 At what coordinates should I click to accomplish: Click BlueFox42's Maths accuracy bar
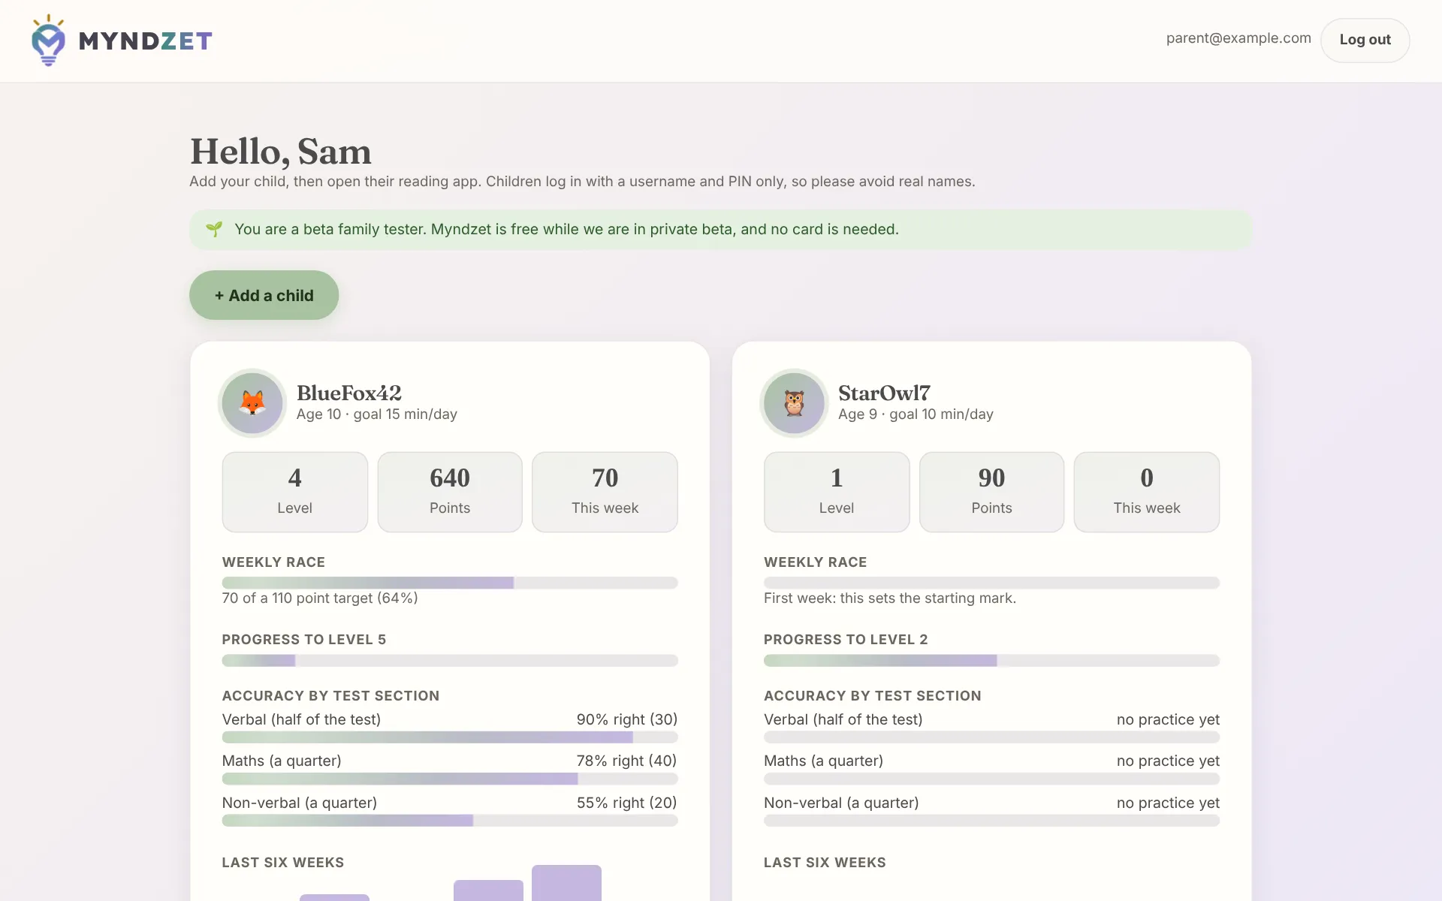pos(450,779)
